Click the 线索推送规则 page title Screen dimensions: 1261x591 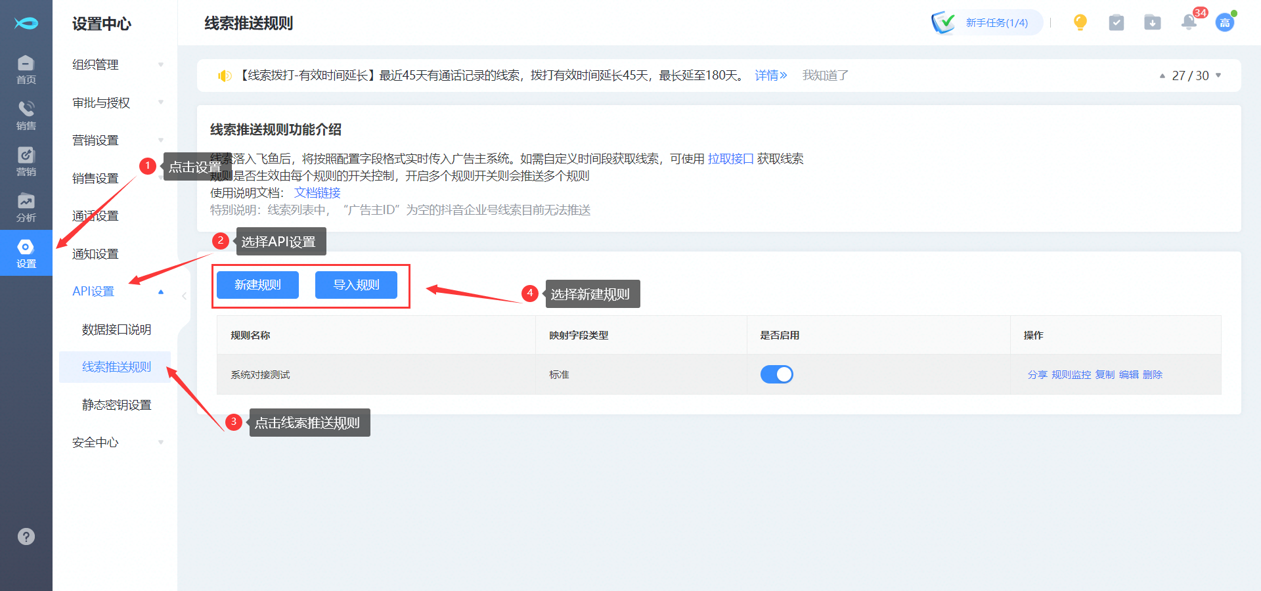[249, 24]
